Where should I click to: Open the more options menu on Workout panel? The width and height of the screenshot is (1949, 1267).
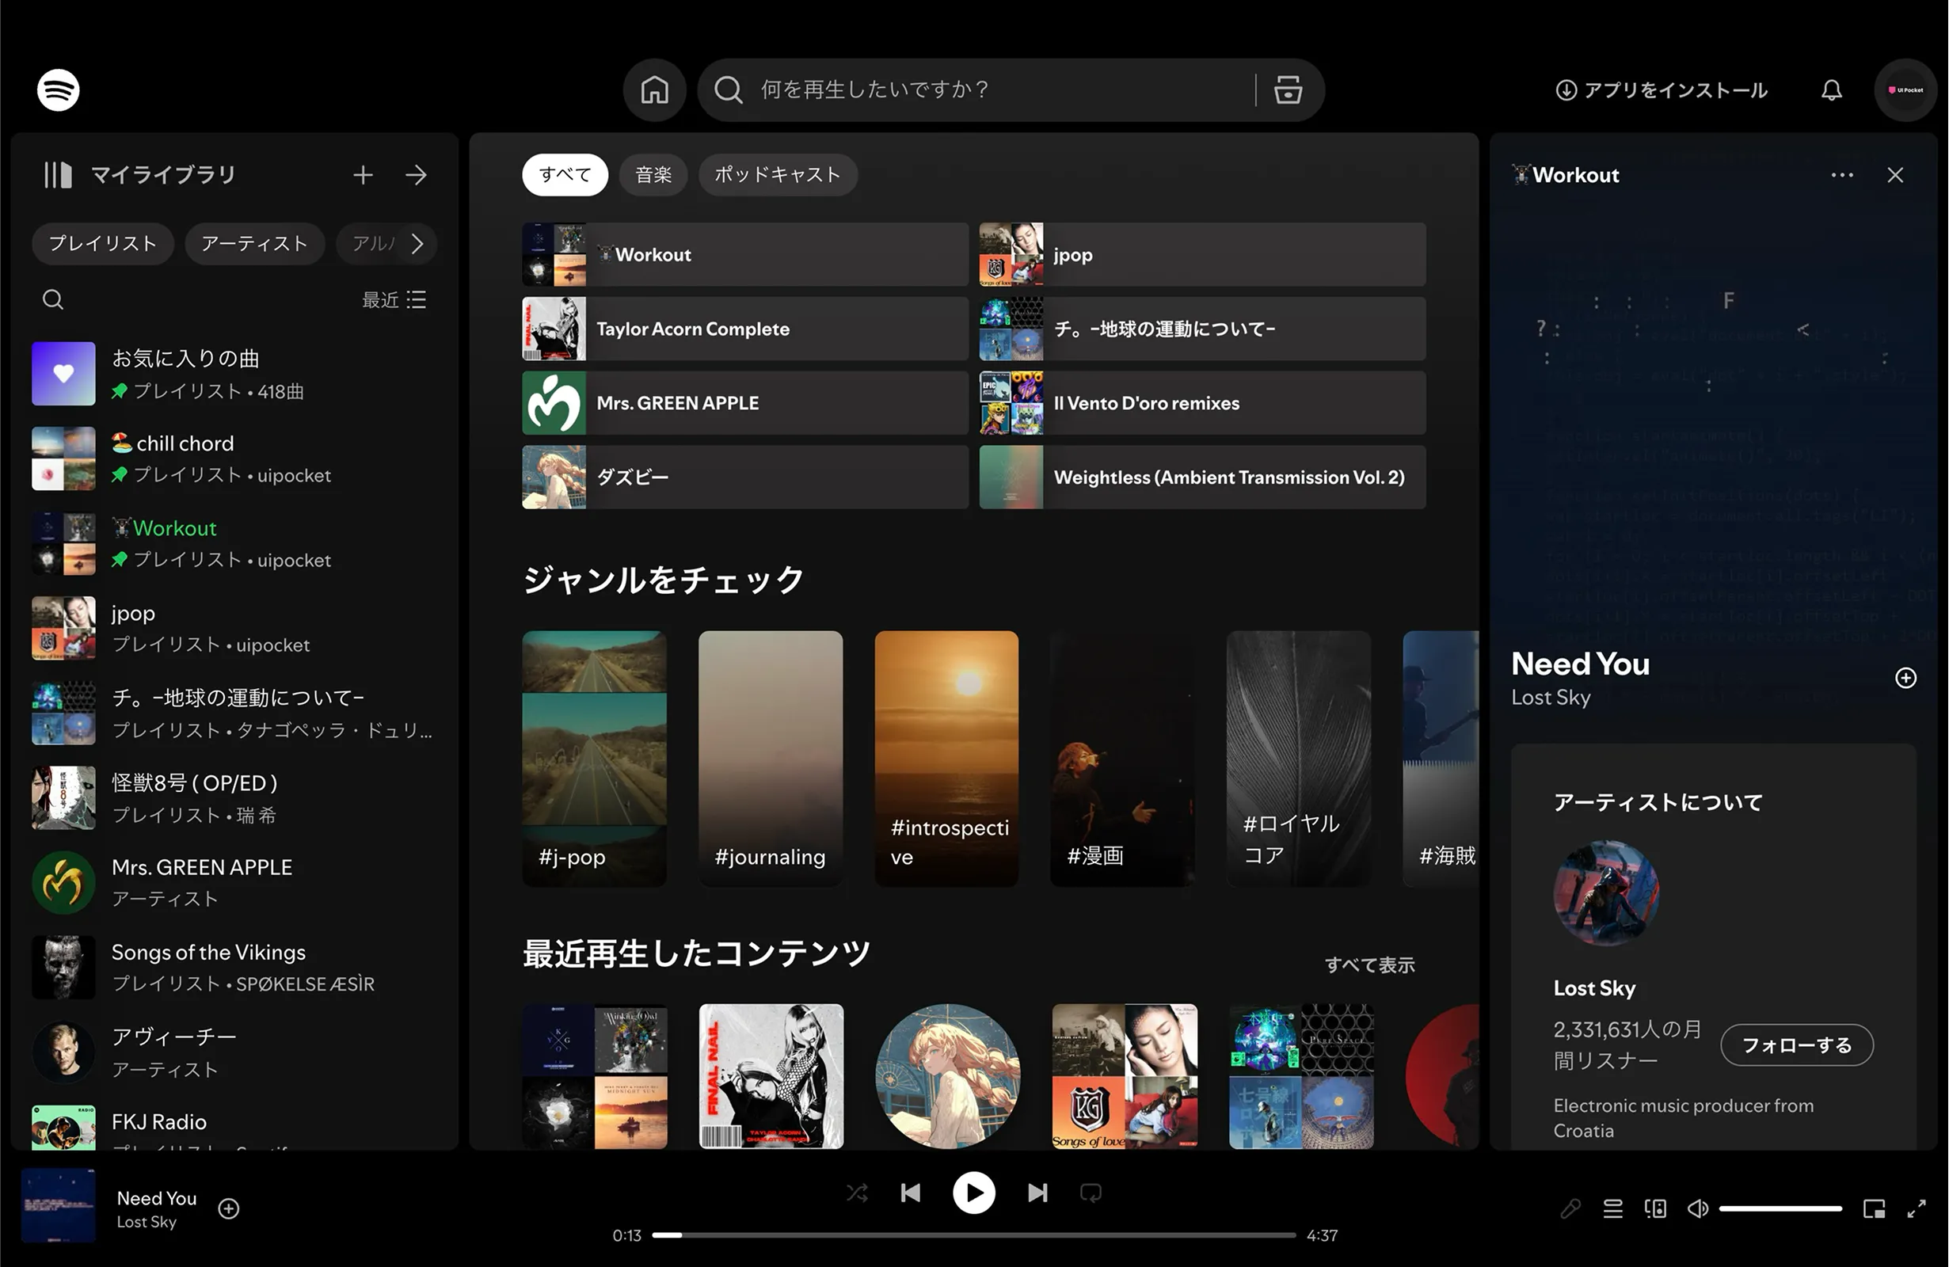(1843, 174)
